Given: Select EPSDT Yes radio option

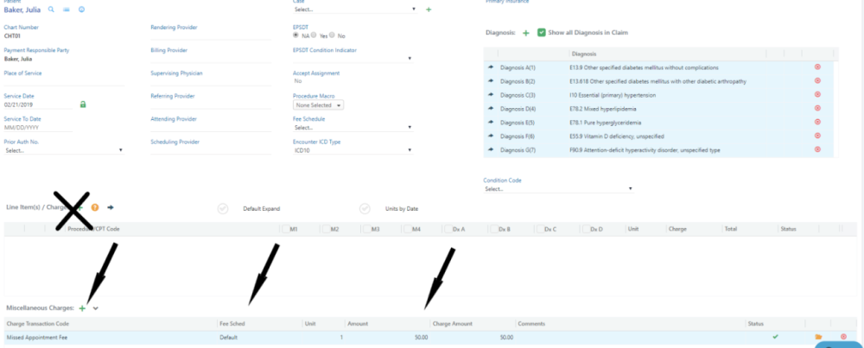Looking at the screenshot, I should point(314,35).
